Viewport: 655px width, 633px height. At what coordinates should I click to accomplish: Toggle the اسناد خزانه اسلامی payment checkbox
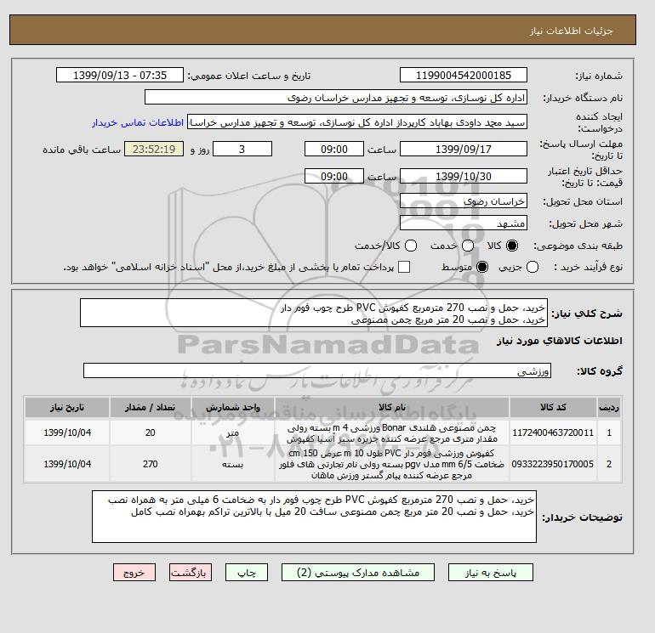(x=404, y=267)
